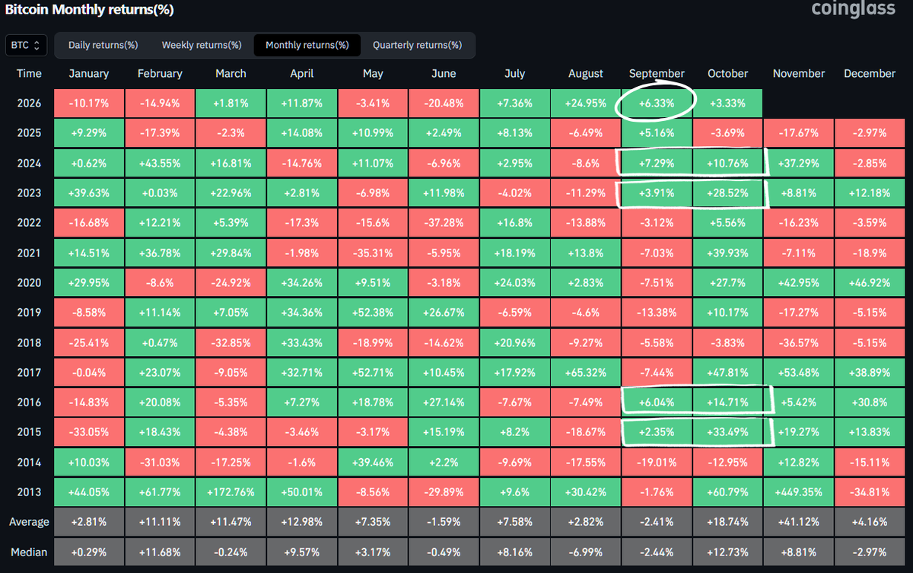Select the +24.95% August 2026 cell
The image size is (913, 573).
586,103
